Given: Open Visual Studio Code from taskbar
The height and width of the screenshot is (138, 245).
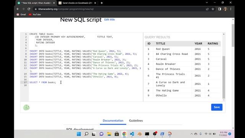Looking at the screenshot, I should pos(132,134).
